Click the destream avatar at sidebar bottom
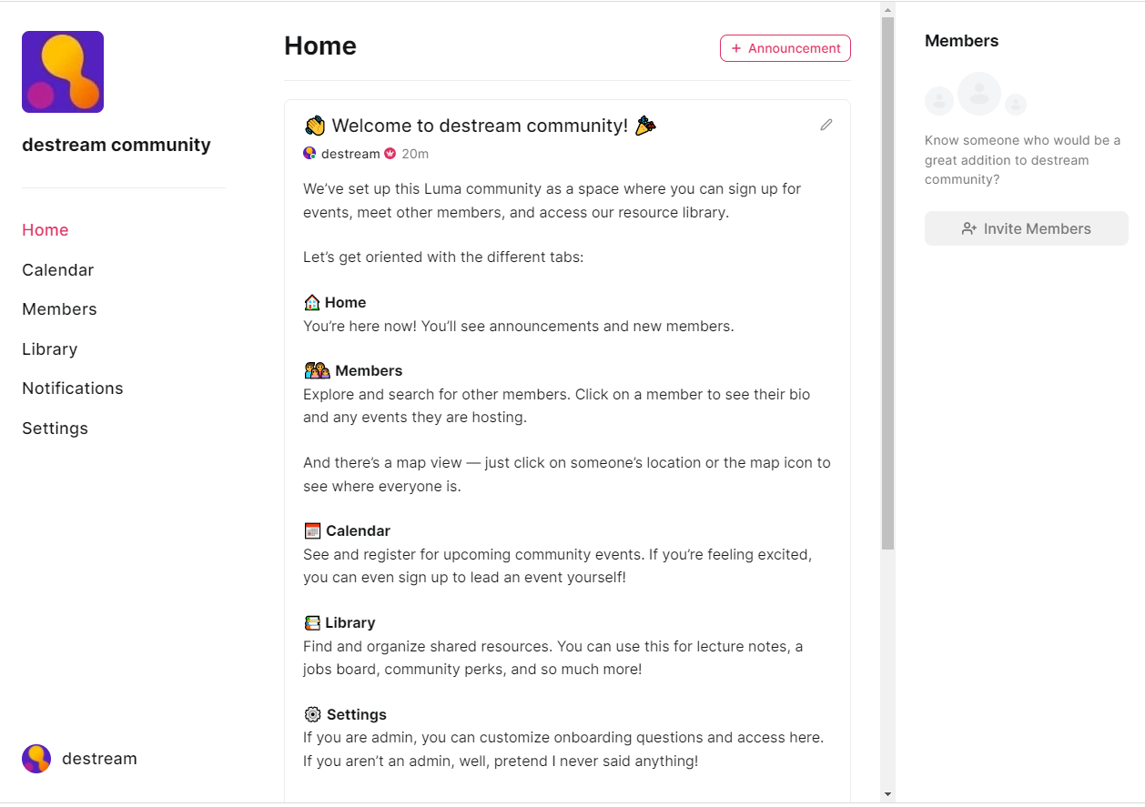The height and width of the screenshot is (807, 1145). click(36, 759)
